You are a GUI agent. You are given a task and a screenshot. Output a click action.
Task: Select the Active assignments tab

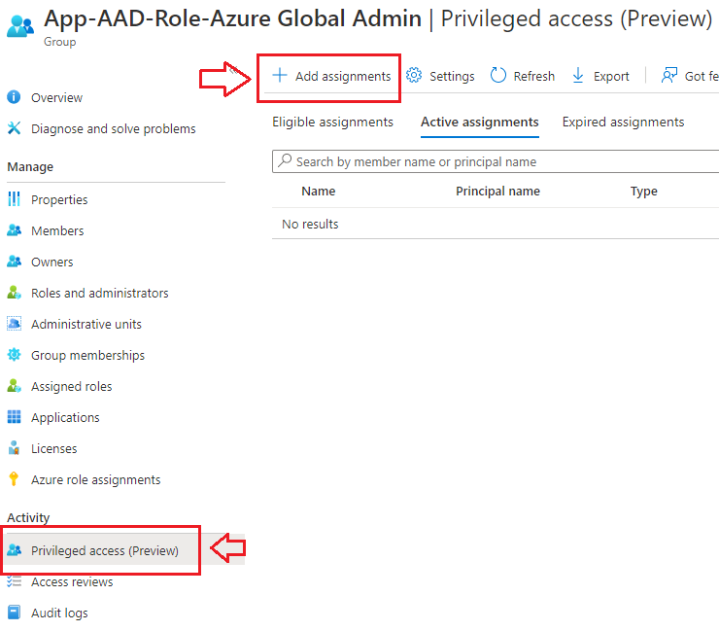tap(480, 123)
